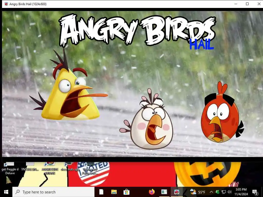Image resolution: width=263 pixels, height=197 pixels.
Task: Launch Firefox from the taskbar
Action: (x=152, y=192)
